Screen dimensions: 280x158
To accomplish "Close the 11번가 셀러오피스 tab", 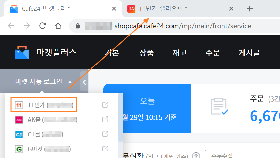I will click(x=231, y=8).
